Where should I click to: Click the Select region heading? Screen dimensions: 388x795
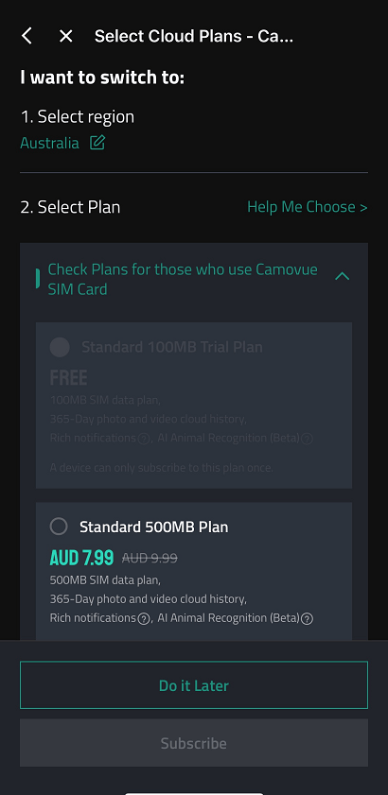click(x=78, y=116)
